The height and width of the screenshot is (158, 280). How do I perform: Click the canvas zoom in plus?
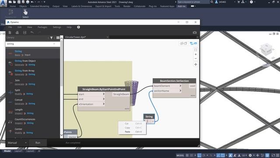pos(196,54)
